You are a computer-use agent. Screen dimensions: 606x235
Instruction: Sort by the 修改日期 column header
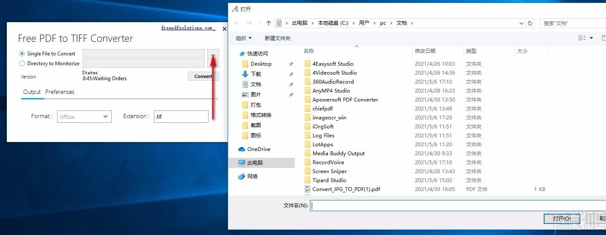pos(425,51)
